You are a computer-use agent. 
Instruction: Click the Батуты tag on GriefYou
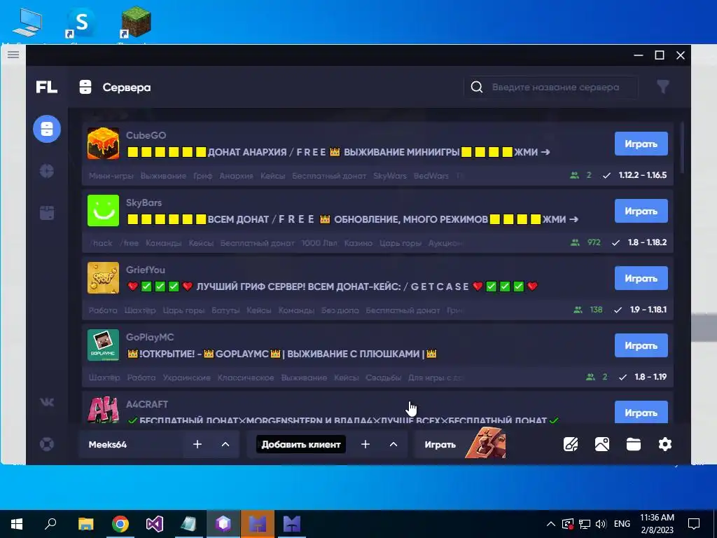(225, 310)
